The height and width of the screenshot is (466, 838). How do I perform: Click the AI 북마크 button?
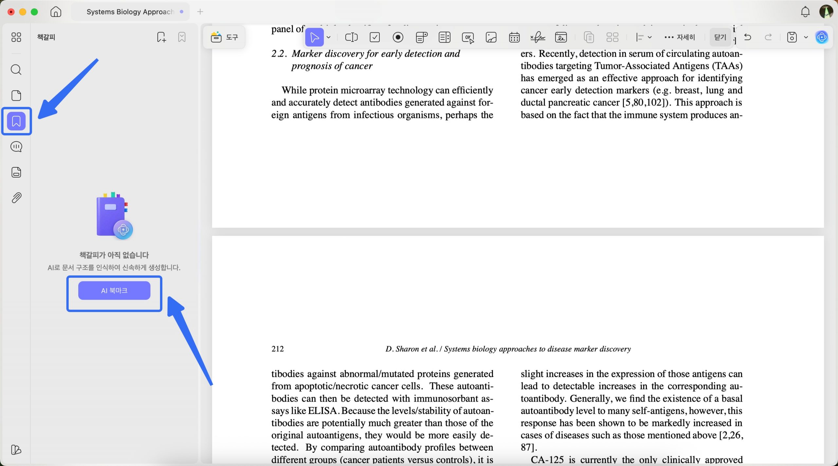[x=114, y=290]
